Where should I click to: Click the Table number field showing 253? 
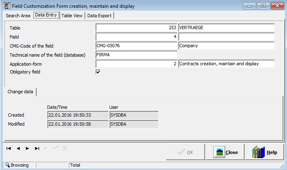tap(136, 28)
